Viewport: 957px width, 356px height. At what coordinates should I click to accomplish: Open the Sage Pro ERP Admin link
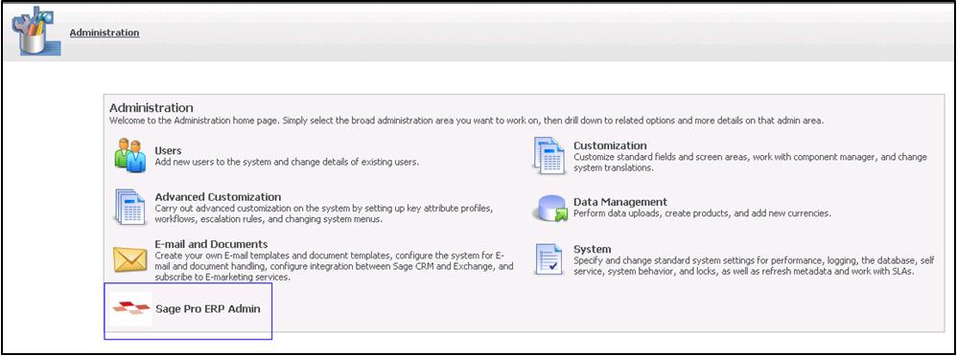(208, 309)
